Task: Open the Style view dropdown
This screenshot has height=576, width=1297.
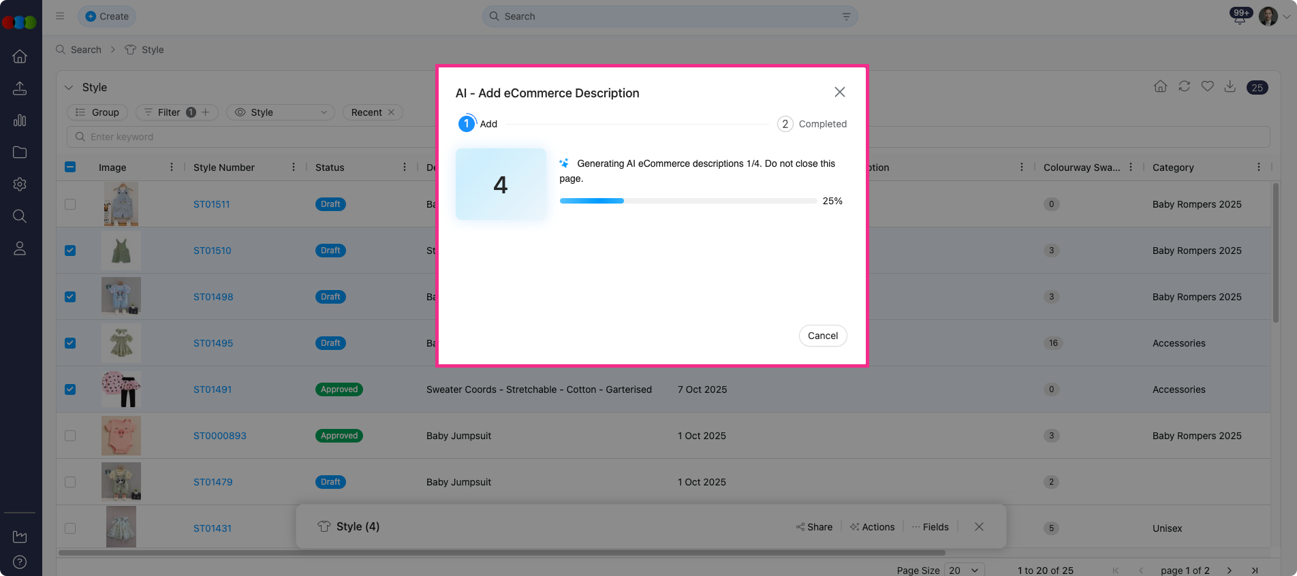Action: point(281,112)
